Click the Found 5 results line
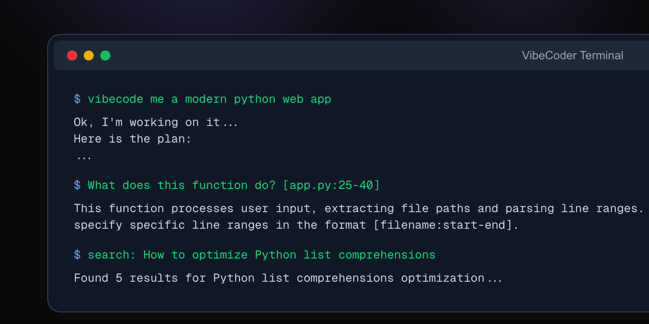Image resolution: width=649 pixels, height=324 pixels. click(288, 278)
